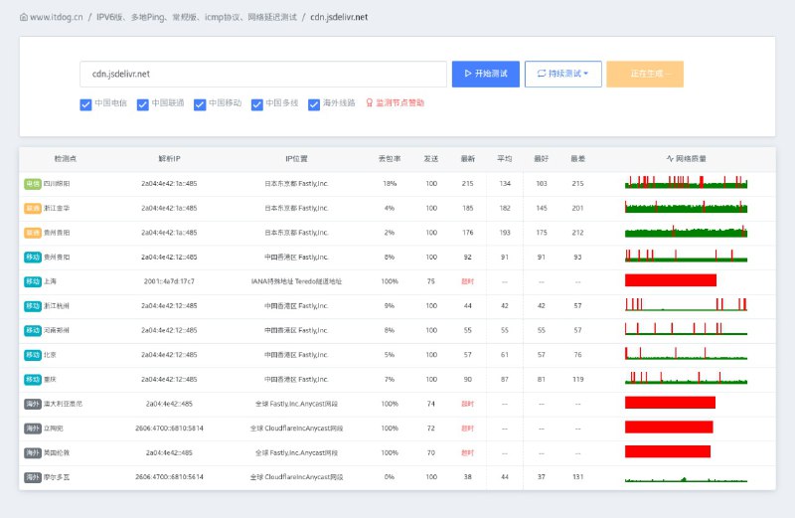The height and width of the screenshot is (518, 795).
Task: Click the 监测节点赞助 link
Action: point(400,102)
